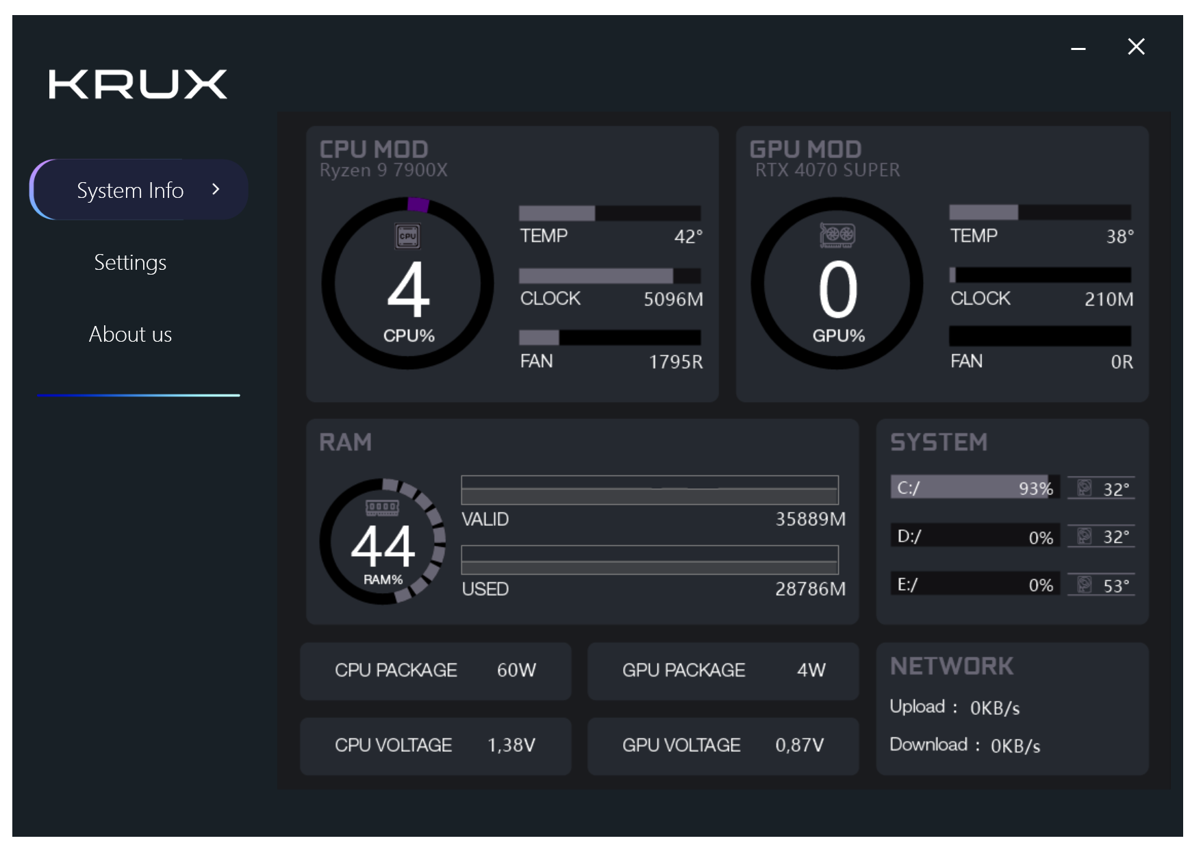The image size is (1190, 845).
Task: Click the GPU VOLTAGE tile
Action: tap(722, 746)
